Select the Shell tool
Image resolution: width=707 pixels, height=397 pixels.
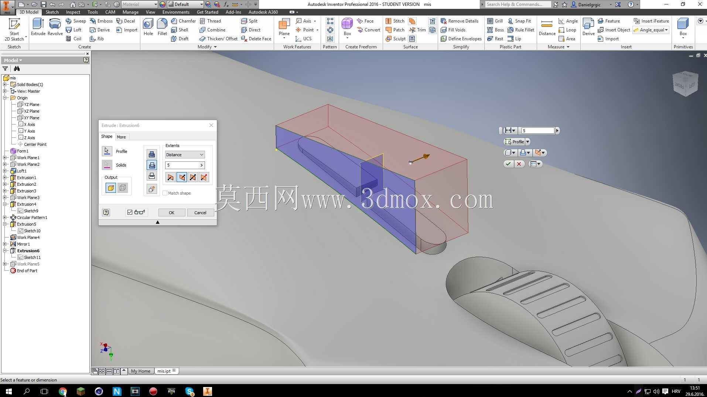point(180,30)
